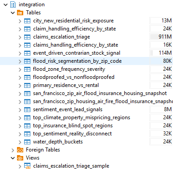The height and width of the screenshot is (169, 173).
Task: Collapse the Views folder
Action: [13, 158]
